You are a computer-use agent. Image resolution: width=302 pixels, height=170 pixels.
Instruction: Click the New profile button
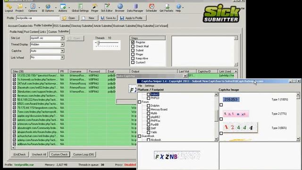(89, 18)
